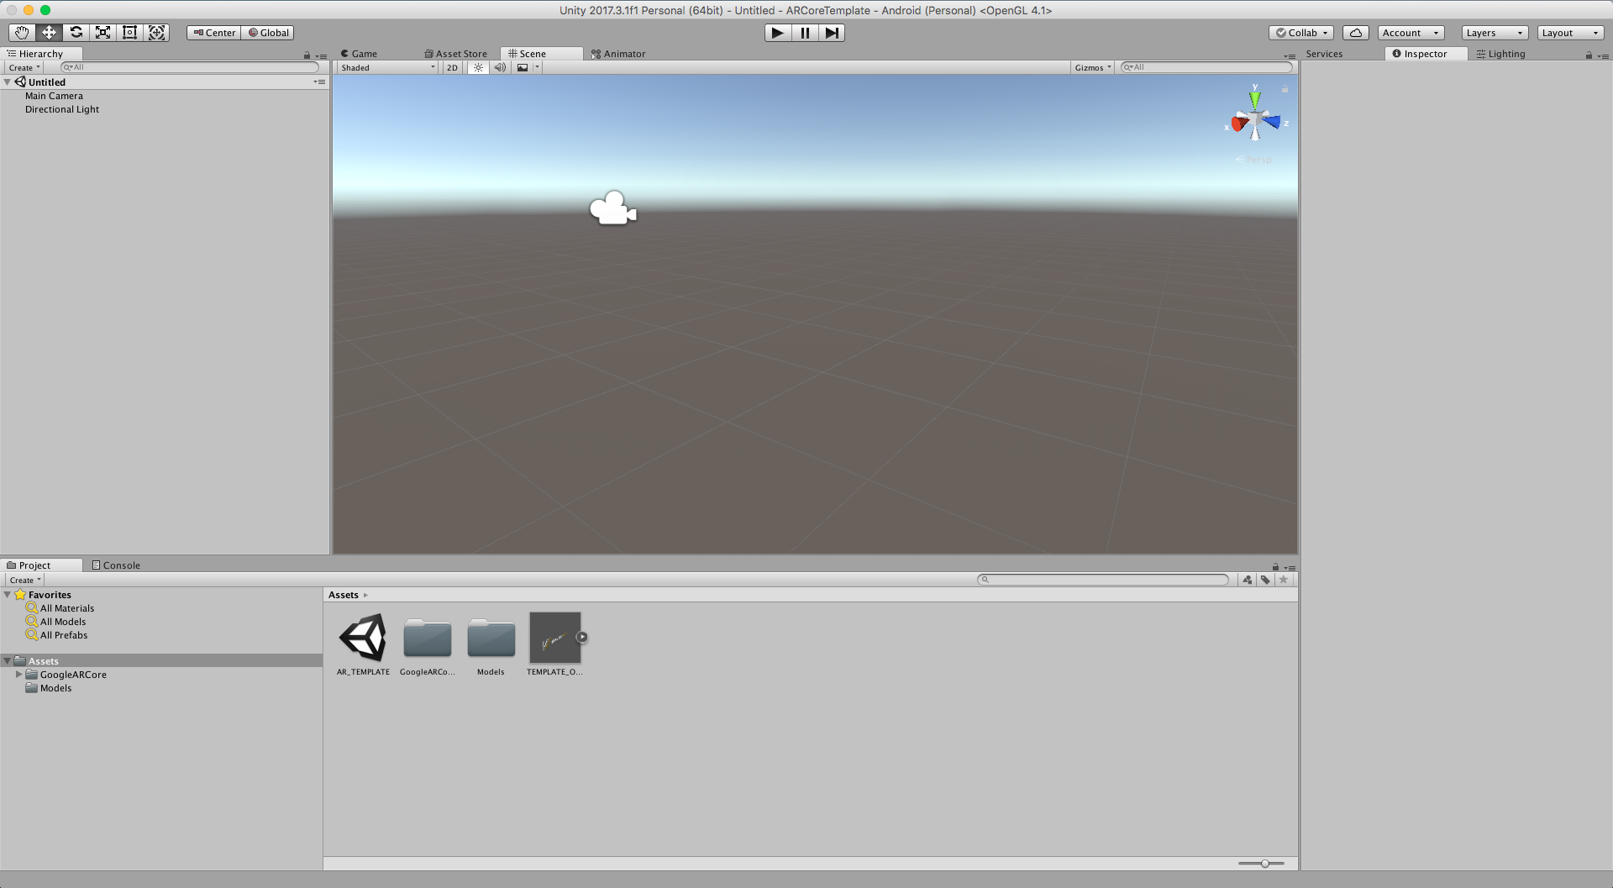Select the Rect Transform tool
Screen dimensions: 1613x888
click(130, 33)
